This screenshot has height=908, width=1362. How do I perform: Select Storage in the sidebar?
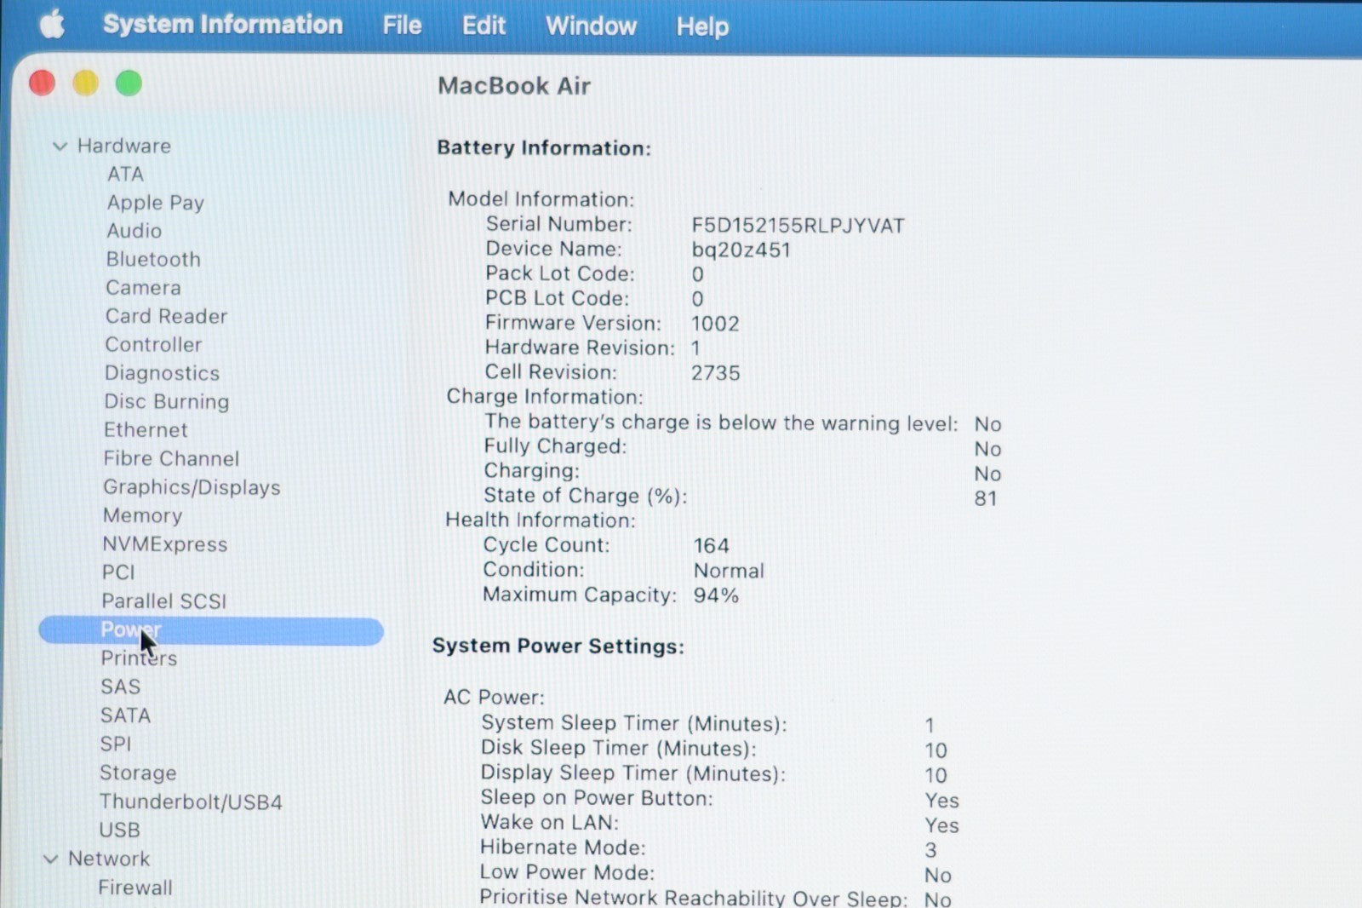[138, 773]
